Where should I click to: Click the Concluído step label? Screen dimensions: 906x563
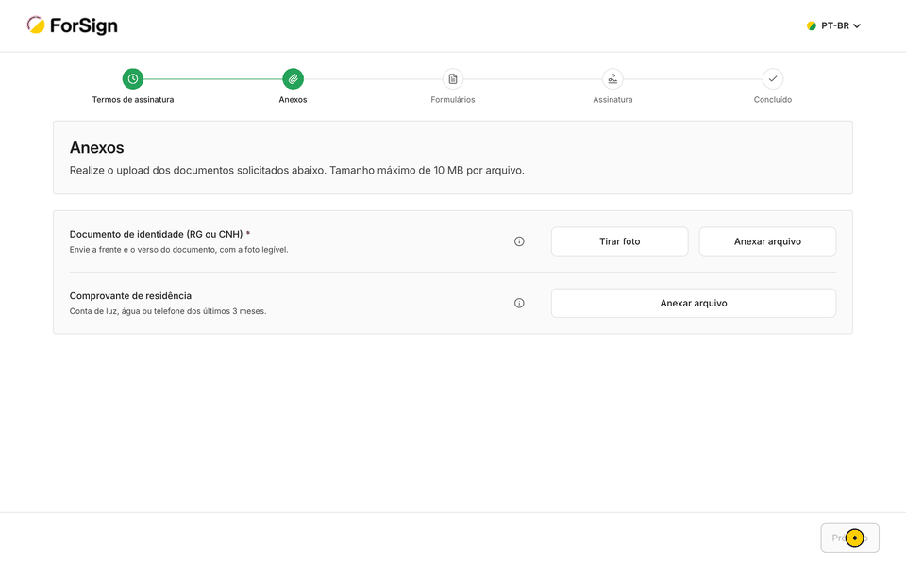coord(773,100)
